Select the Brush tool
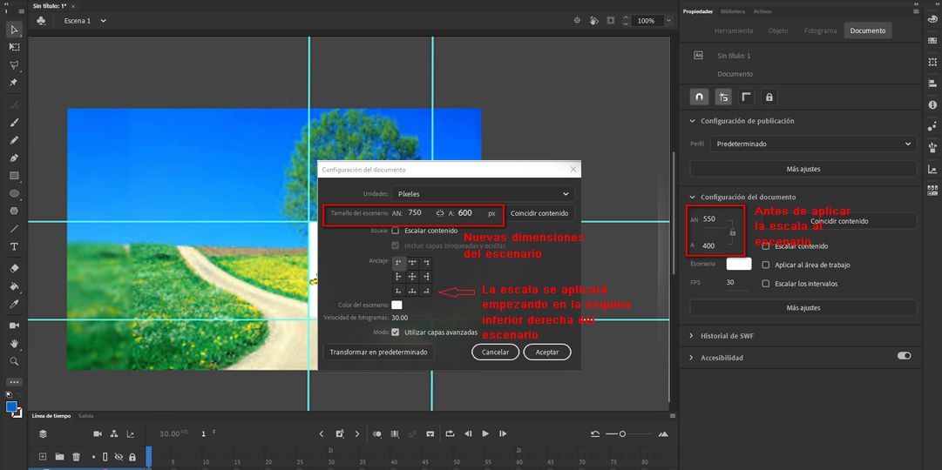 click(15, 123)
